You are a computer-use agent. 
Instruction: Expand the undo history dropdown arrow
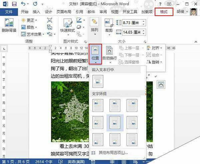pos(28,4)
